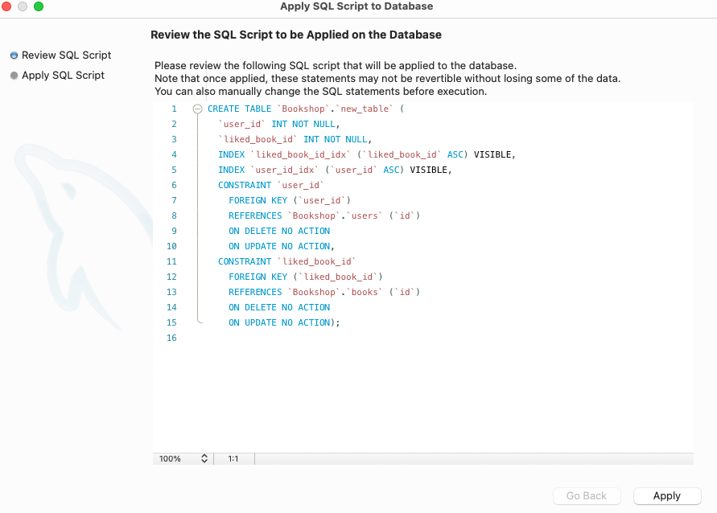Click REFERENCES `Bookshop`.`books` line
Screen dimensions: 717x513
click(x=324, y=293)
